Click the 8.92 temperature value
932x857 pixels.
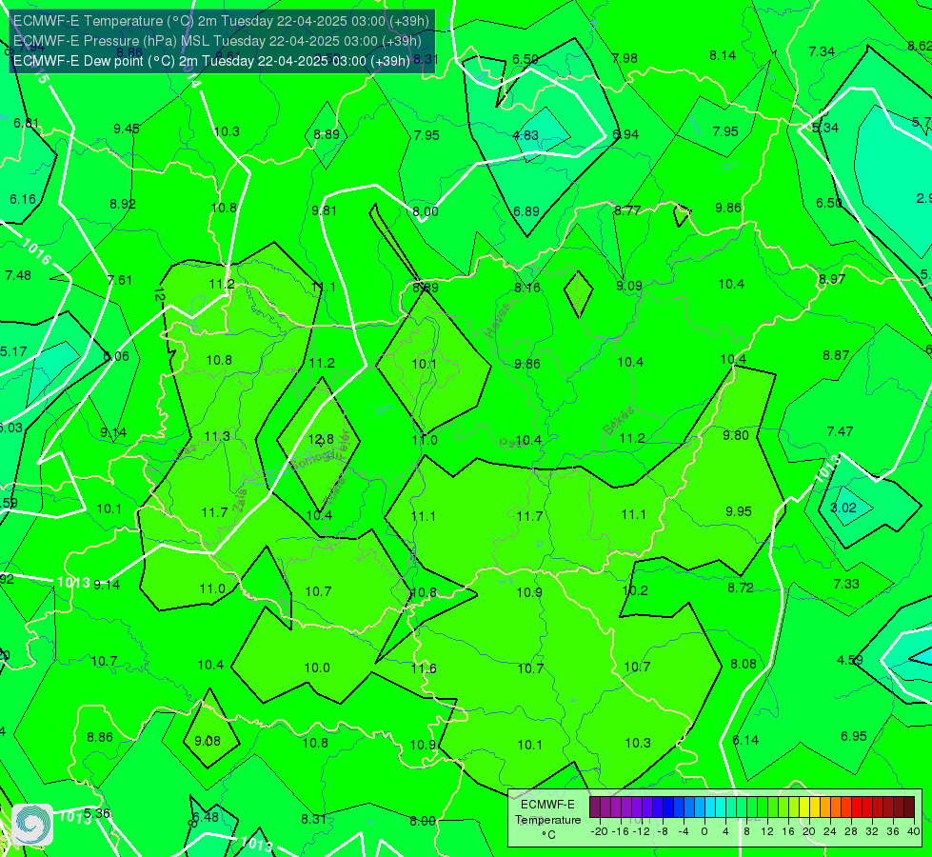[x=123, y=204]
